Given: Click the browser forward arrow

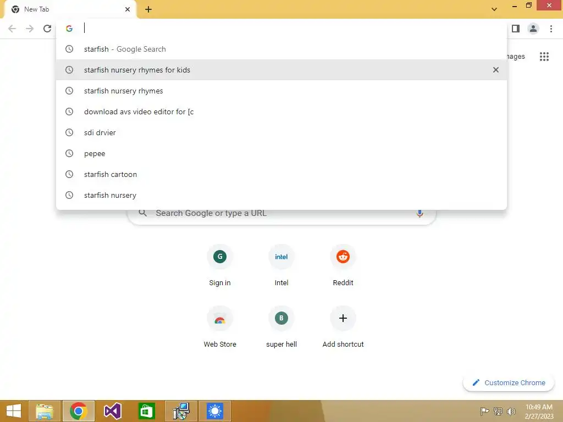Looking at the screenshot, I should 30,29.
